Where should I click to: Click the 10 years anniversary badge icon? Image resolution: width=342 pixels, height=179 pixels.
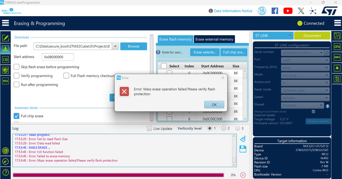coord(262,11)
